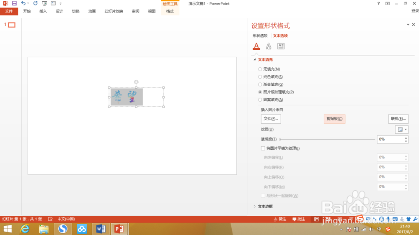The width and height of the screenshot is (419, 235).
Task: Open PowerPoint Help question mark
Action: 378,3
